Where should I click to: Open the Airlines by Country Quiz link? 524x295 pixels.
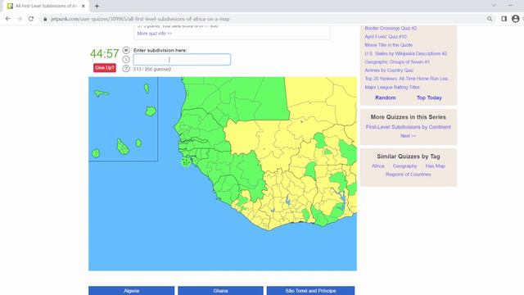(389, 70)
